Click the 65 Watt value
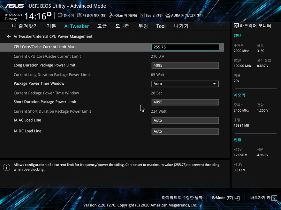Viewport: 281px width, 210px height. pos(157,75)
